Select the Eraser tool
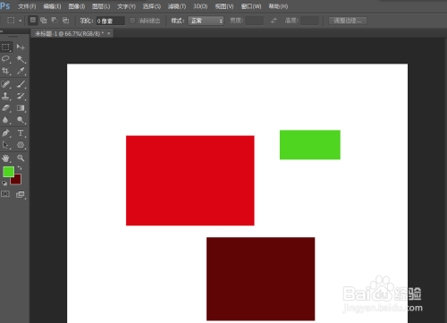 pyautogui.click(x=5, y=108)
